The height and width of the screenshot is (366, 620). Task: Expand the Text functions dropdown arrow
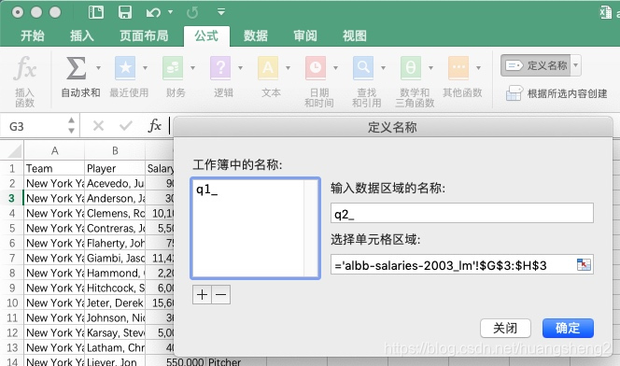288,68
